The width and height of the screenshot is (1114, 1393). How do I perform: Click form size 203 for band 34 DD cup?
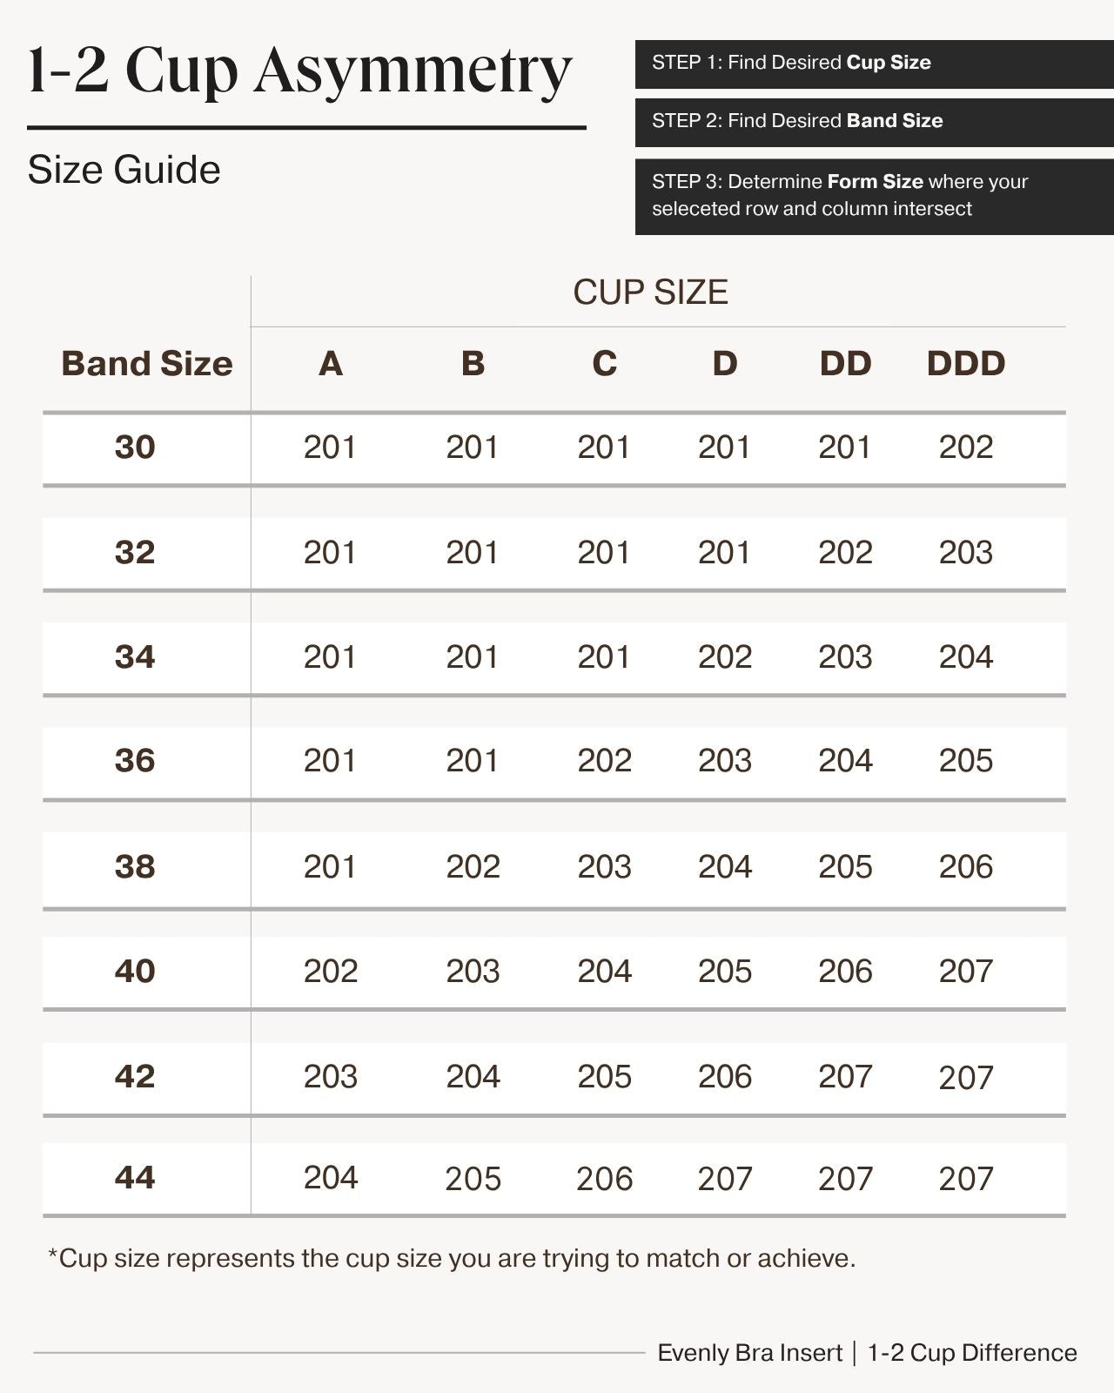pos(845,657)
